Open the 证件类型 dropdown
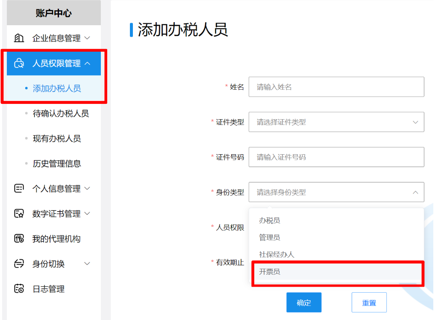 (336, 122)
